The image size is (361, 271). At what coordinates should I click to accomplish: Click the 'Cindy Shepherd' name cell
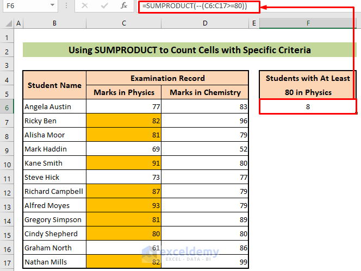tap(54, 234)
